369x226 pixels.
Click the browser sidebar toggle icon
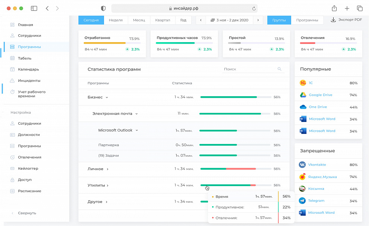[34, 8]
